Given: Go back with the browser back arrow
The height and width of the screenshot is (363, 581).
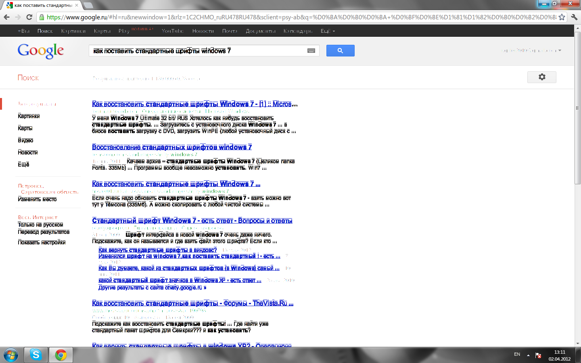Looking at the screenshot, I should point(6,17).
